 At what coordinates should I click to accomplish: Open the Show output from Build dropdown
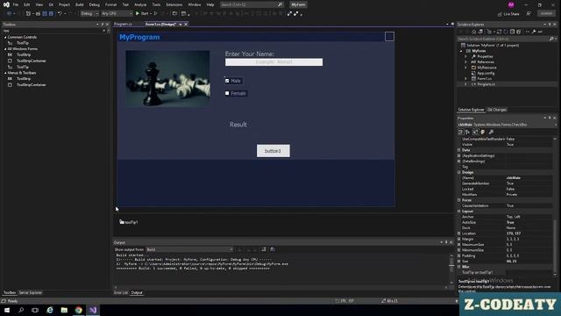click(x=190, y=249)
